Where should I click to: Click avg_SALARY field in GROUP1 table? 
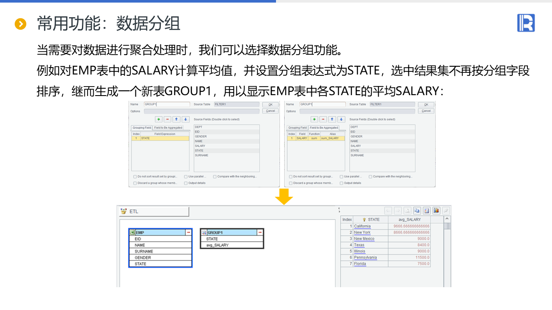(232, 245)
